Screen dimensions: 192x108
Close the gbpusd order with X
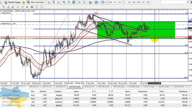tap(190, 99)
